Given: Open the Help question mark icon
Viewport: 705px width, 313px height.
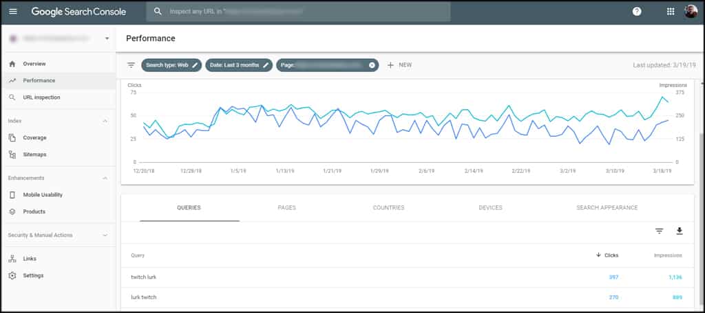Looking at the screenshot, I should pos(637,12).
